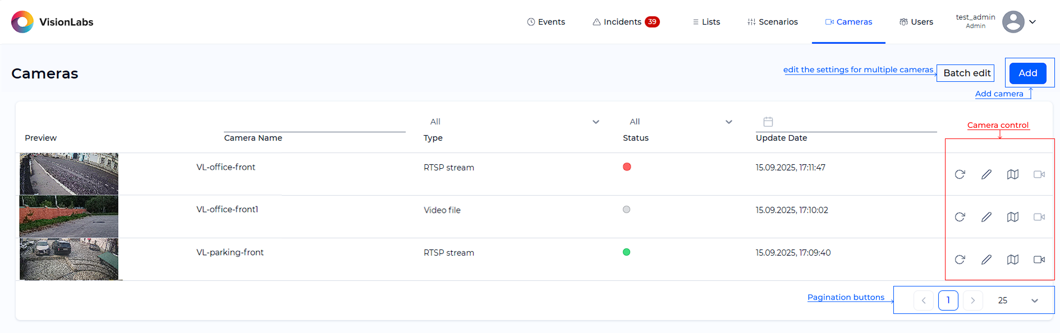
Task: Open the Events tab
Action: [546, 22]
